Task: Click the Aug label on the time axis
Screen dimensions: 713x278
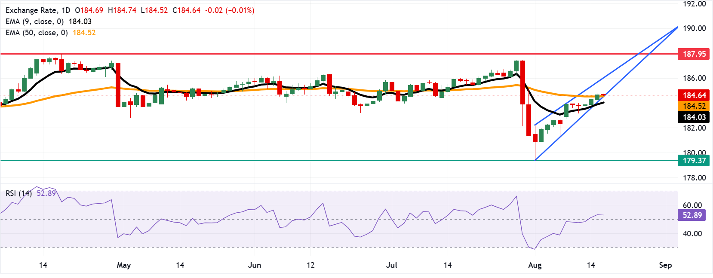Action: coord(535,265)
